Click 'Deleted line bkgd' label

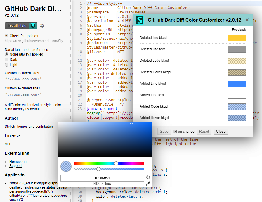pyautogui.click(x=153, y=38)
